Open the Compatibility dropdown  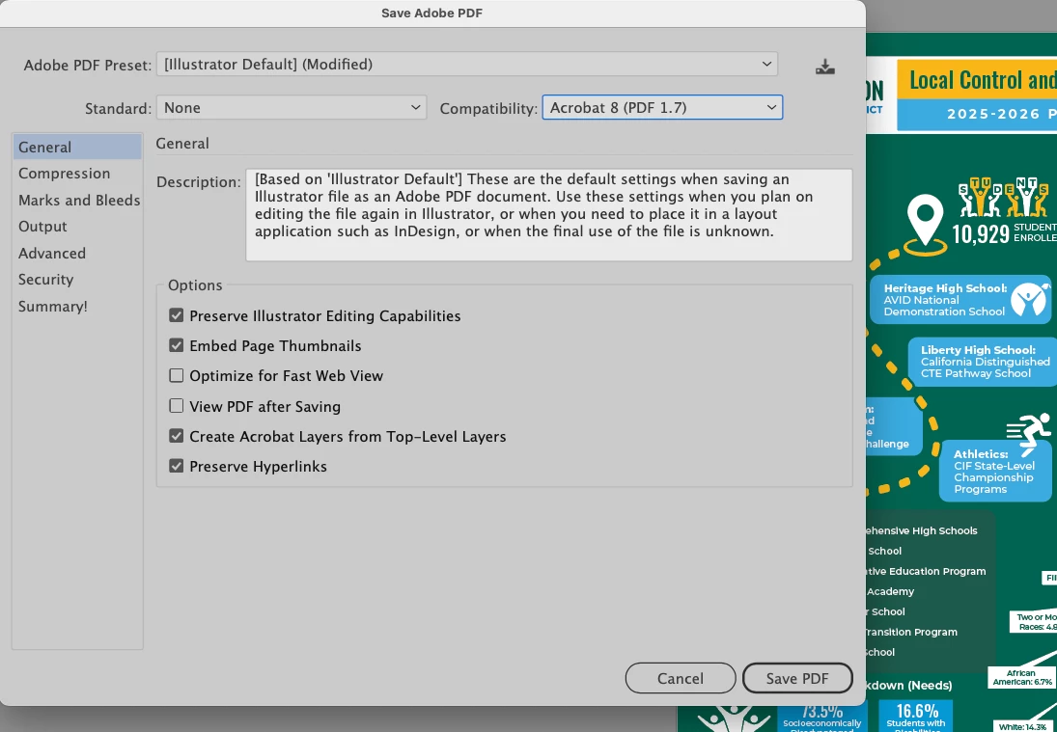tap(662, 108)
